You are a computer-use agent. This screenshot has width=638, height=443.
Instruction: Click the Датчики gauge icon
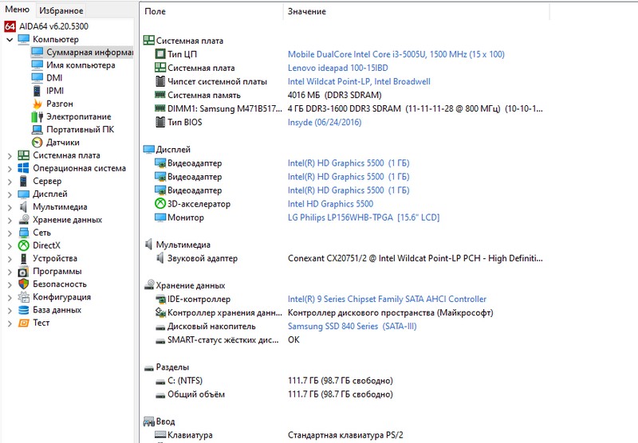pyautogui.click(x=37, y=143)
